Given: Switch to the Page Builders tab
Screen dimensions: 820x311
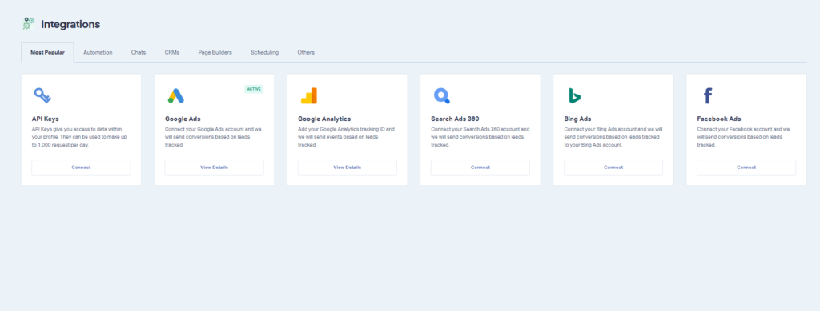Looking at the screenshot, I should point(215,52).
